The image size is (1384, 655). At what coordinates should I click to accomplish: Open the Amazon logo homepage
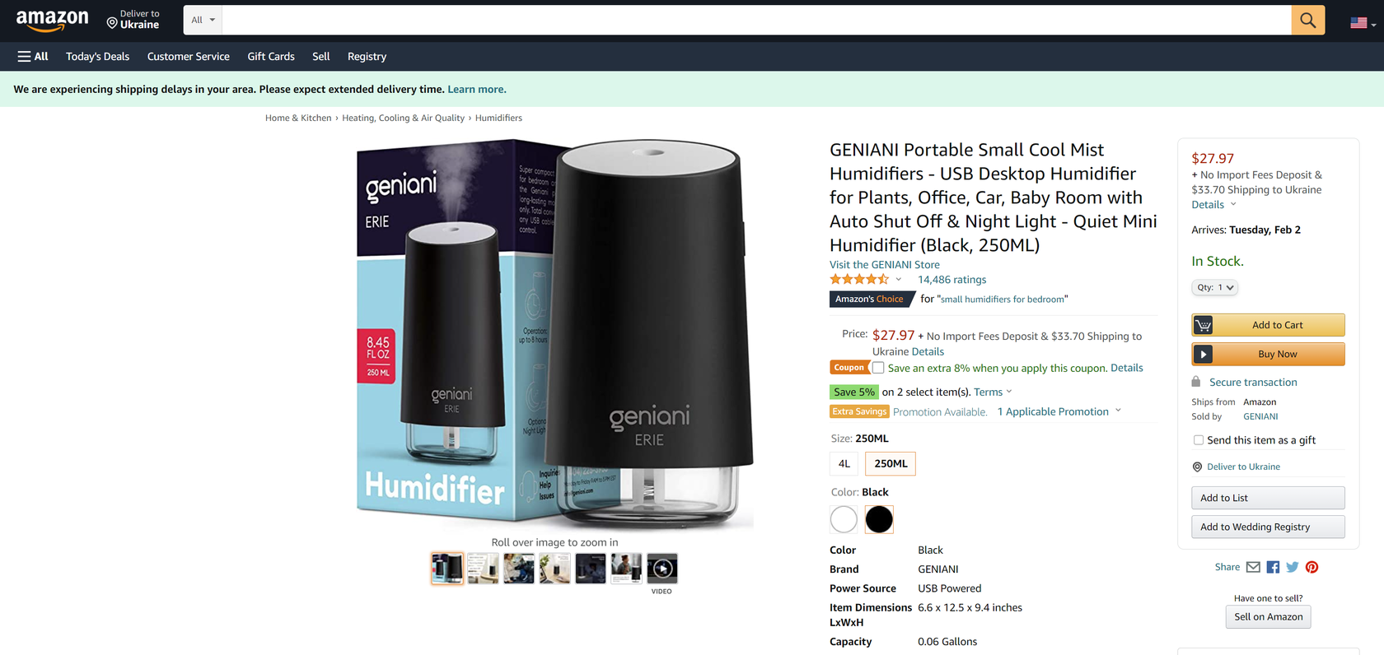[x=52, y=20]
